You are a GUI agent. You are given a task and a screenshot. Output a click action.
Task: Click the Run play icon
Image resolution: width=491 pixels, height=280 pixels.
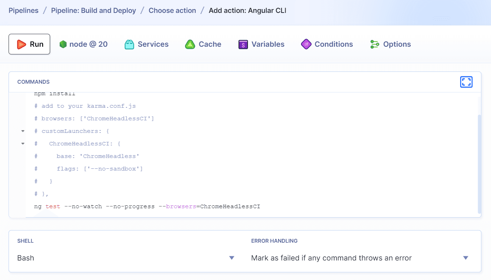click(x=22, y=44)
